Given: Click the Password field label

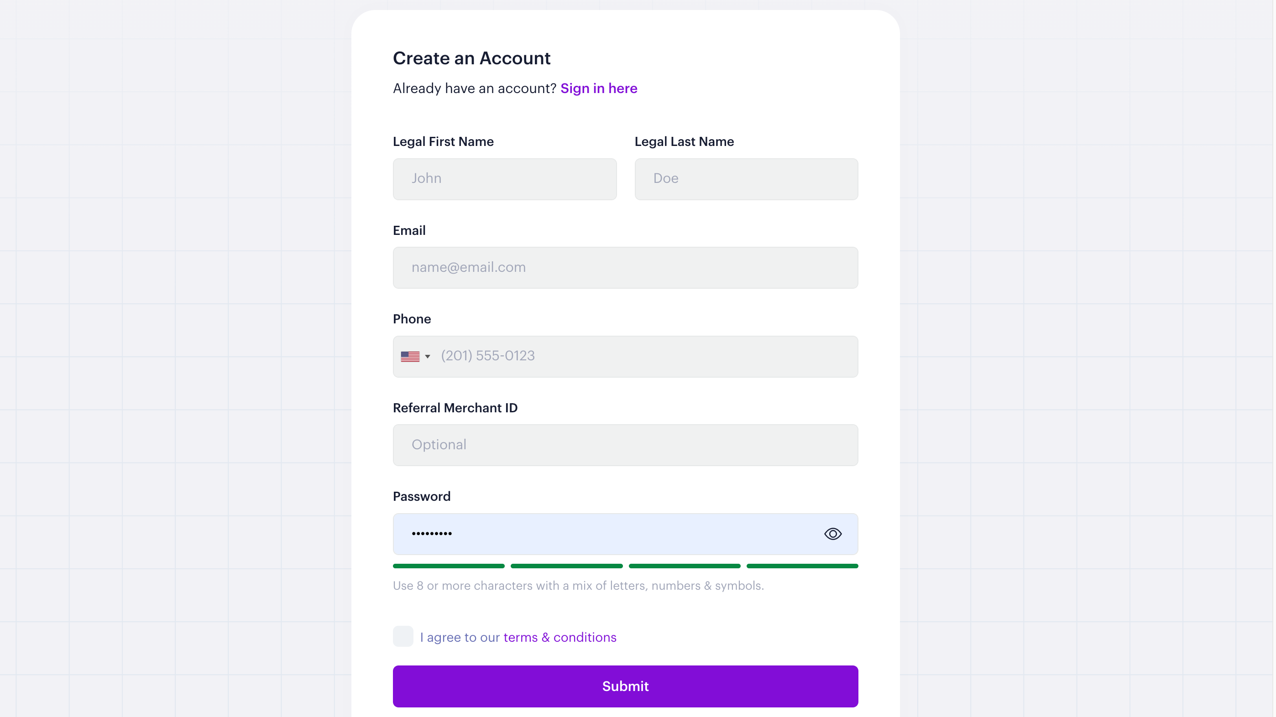Looking at the screenshot, I should [x=422, y=496].
